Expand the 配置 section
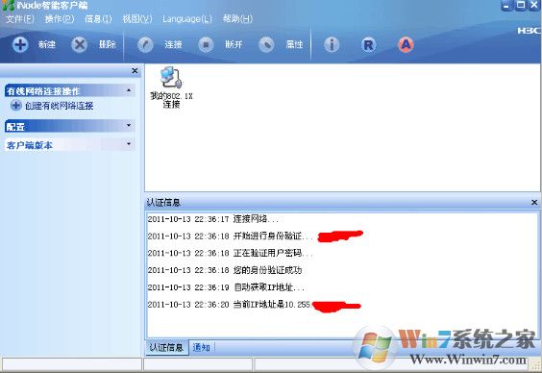The height and width of the screenshot is (373, 542). (129, 126)
